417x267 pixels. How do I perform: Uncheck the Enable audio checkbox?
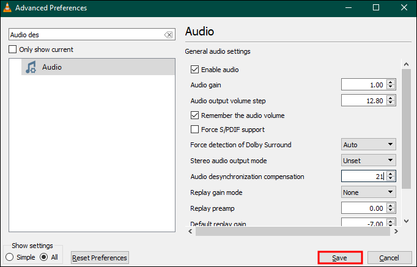coord(195,70)
